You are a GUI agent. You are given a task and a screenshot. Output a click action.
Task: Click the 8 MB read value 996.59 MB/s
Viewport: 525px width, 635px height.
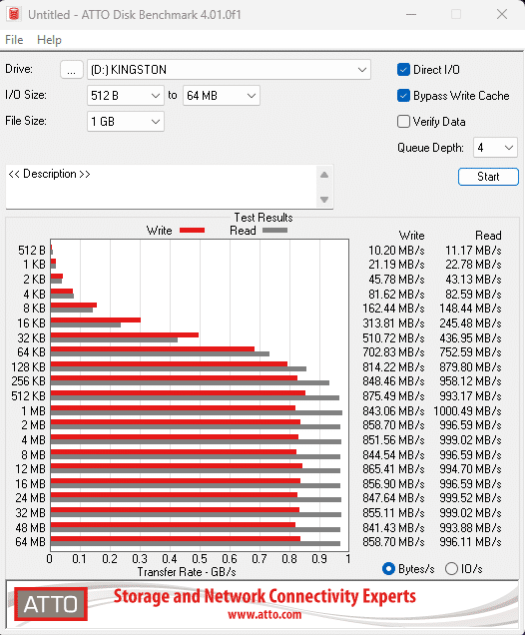(x=470, y=455)
